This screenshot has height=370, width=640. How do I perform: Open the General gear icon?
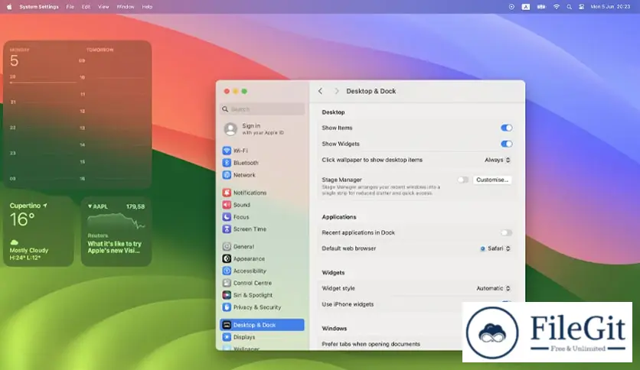[227, 246]
